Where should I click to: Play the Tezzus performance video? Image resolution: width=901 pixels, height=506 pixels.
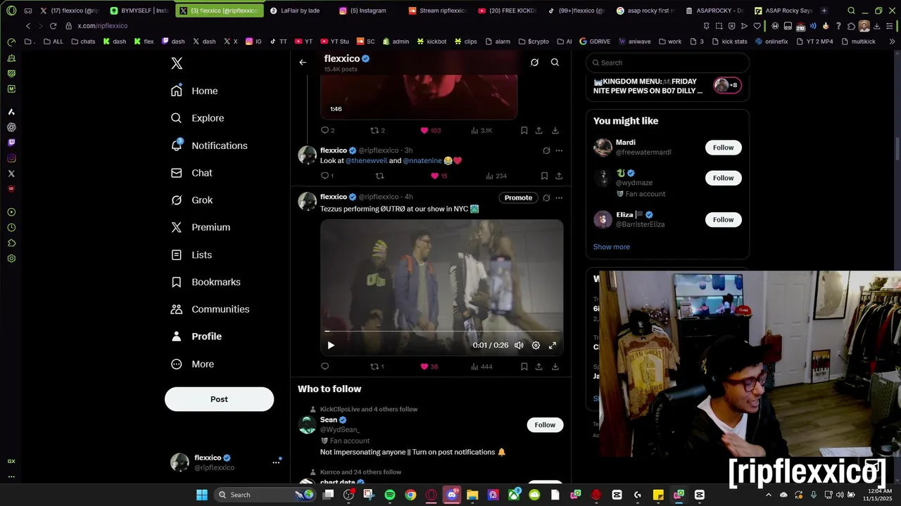pyautogui.click(x=331, y=345)
